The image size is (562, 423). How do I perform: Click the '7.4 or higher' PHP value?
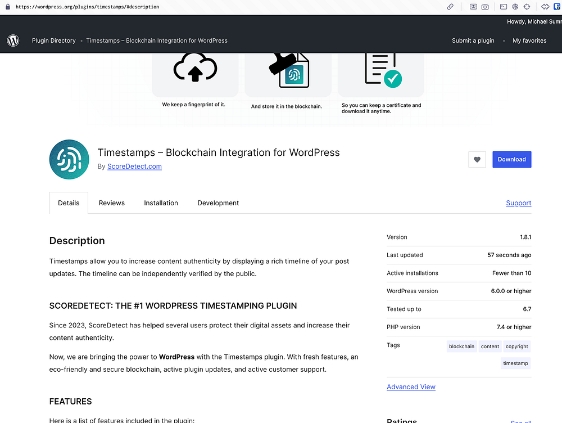(514, 327)
